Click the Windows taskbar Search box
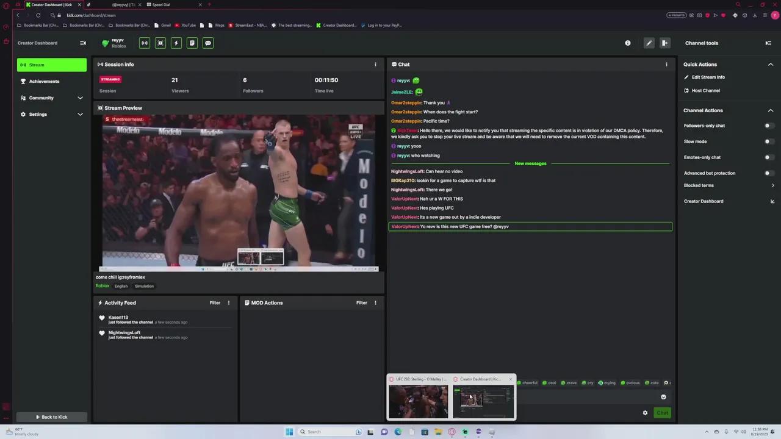The image size is (781, 439). 329,432
